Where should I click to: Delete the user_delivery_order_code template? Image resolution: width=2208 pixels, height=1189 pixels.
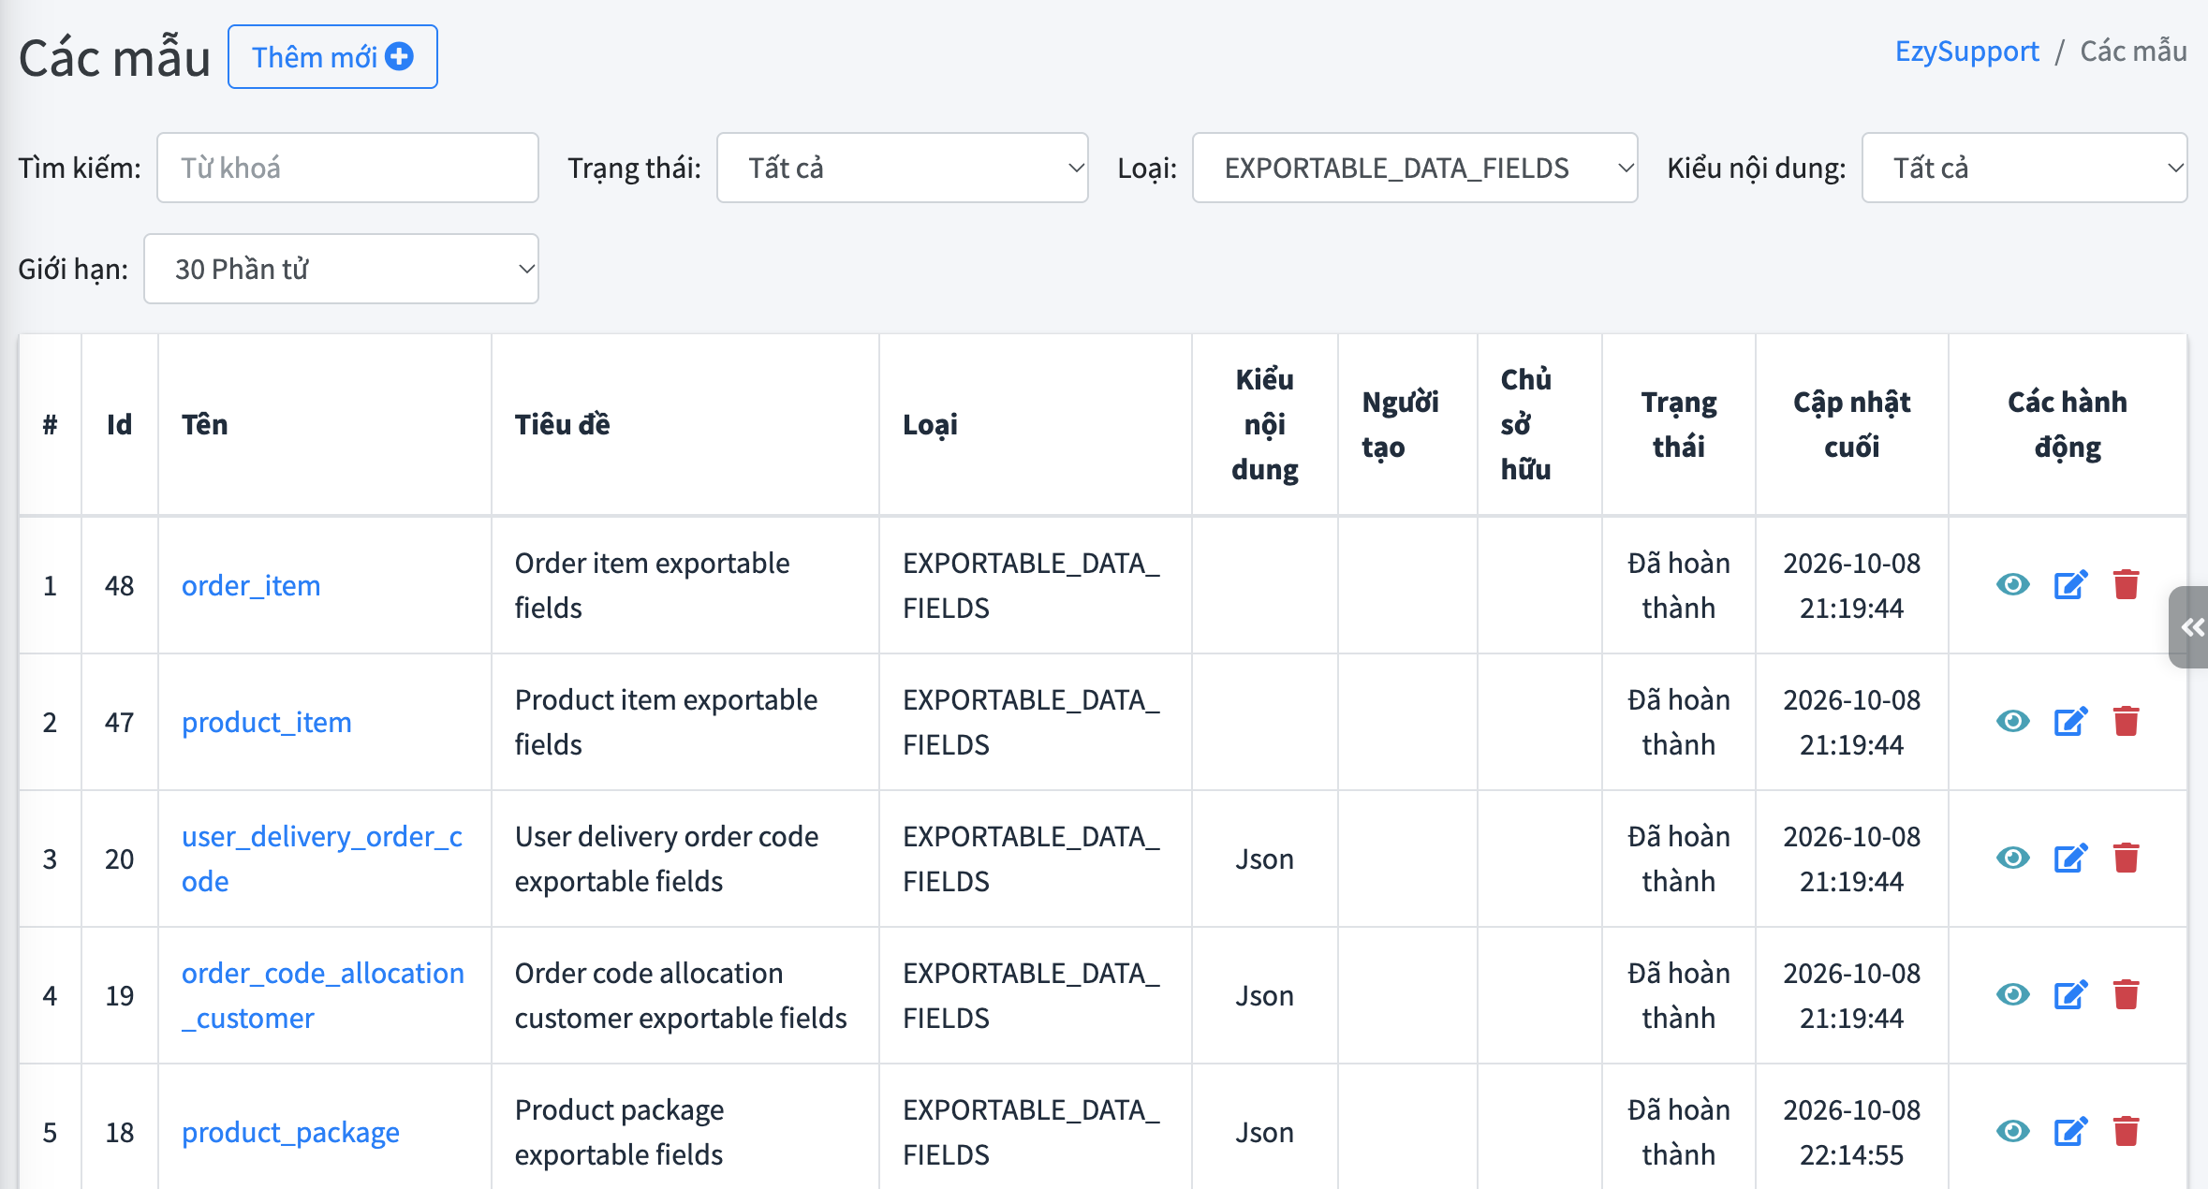(2127, 859)
